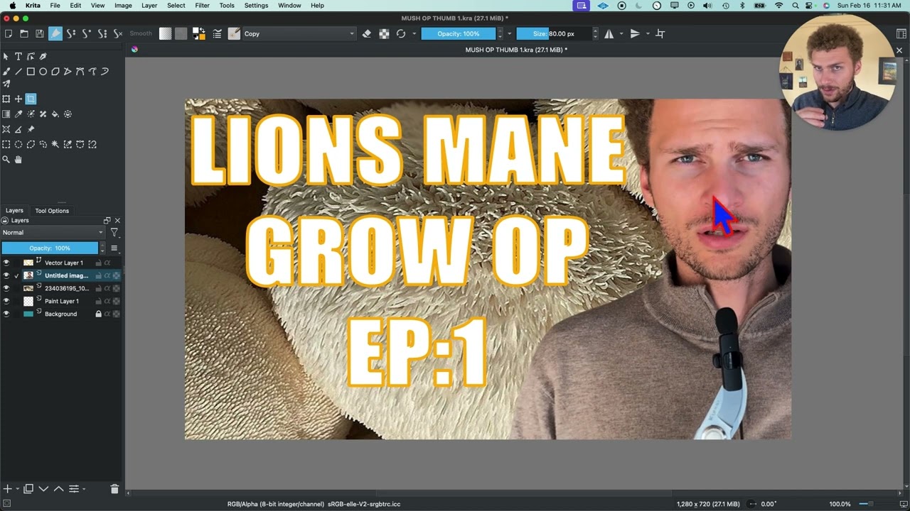The image size is (910, 511).
Task: Expand the toolbar opacity slider options arrow
Action: click(509, 33)
